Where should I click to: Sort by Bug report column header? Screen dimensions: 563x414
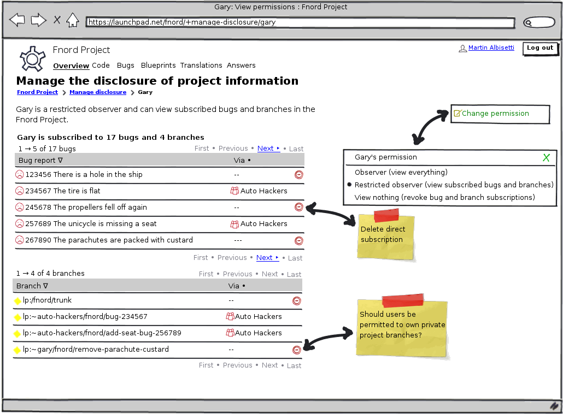tap(41, 161)
